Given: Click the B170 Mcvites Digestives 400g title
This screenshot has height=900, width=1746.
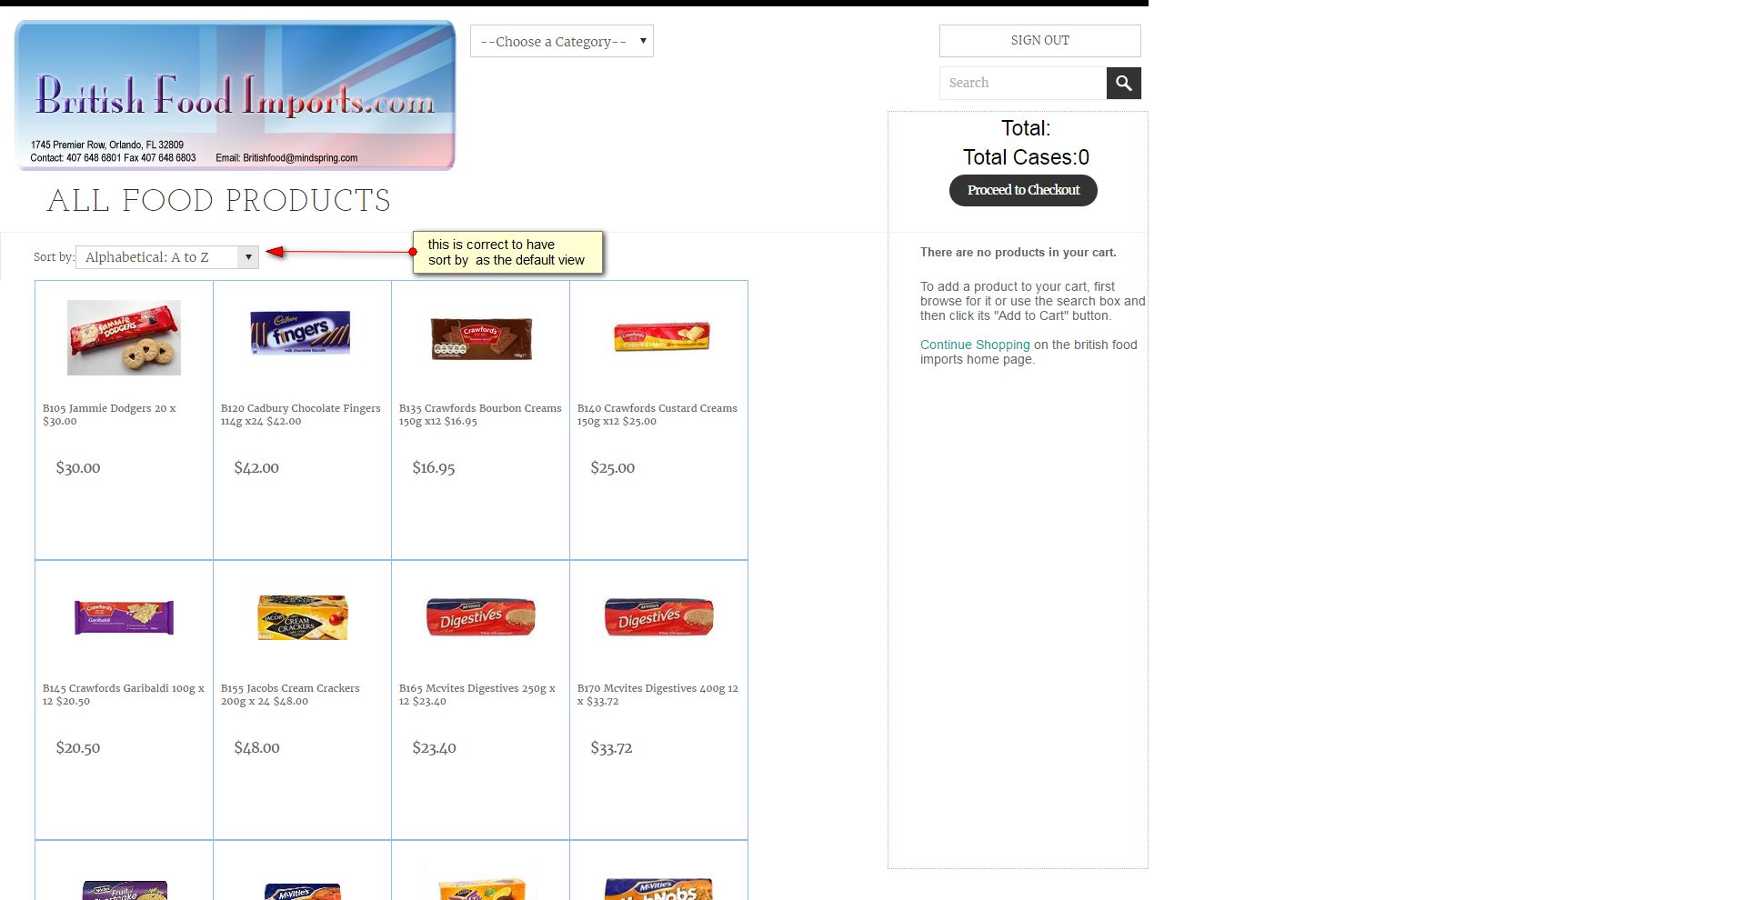Looking at the screenshot, I should point(657,695).
